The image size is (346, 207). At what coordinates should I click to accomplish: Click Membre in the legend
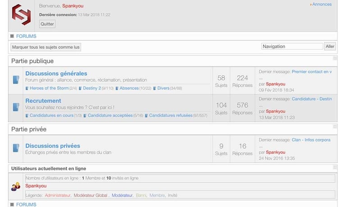(x=157, y=195)
